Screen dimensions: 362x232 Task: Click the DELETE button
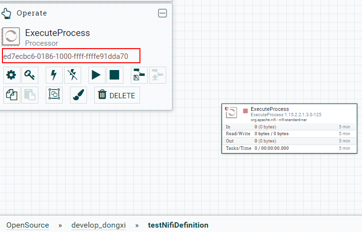click(117, 95)
